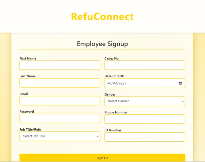
Task: Select the ID Number text box
Action: coord(145,137)
